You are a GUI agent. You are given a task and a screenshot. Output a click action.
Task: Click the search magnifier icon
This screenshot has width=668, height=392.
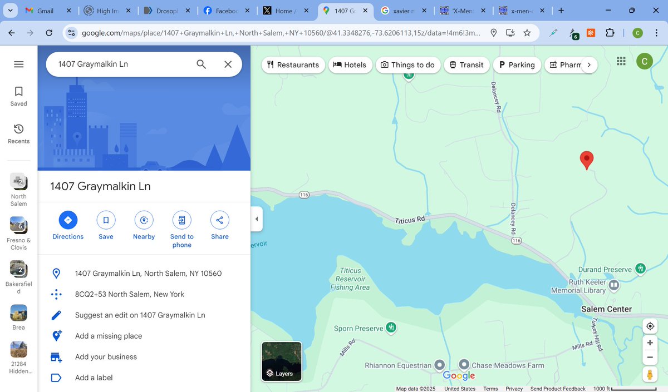click(202, 64)
